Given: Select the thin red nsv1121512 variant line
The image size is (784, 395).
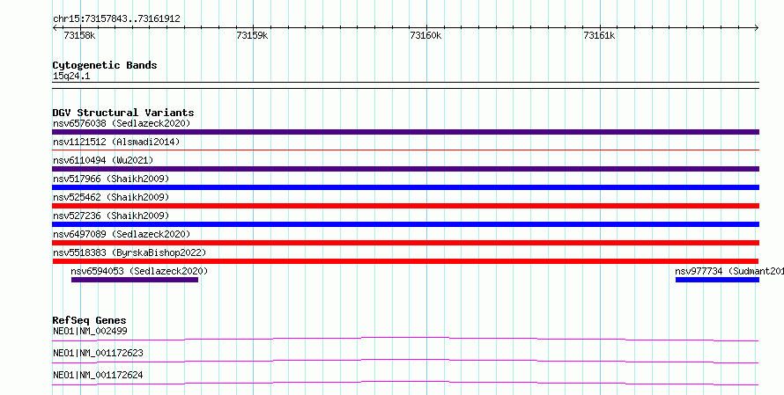Looking at the screenshot, I should tap(405, 150).
